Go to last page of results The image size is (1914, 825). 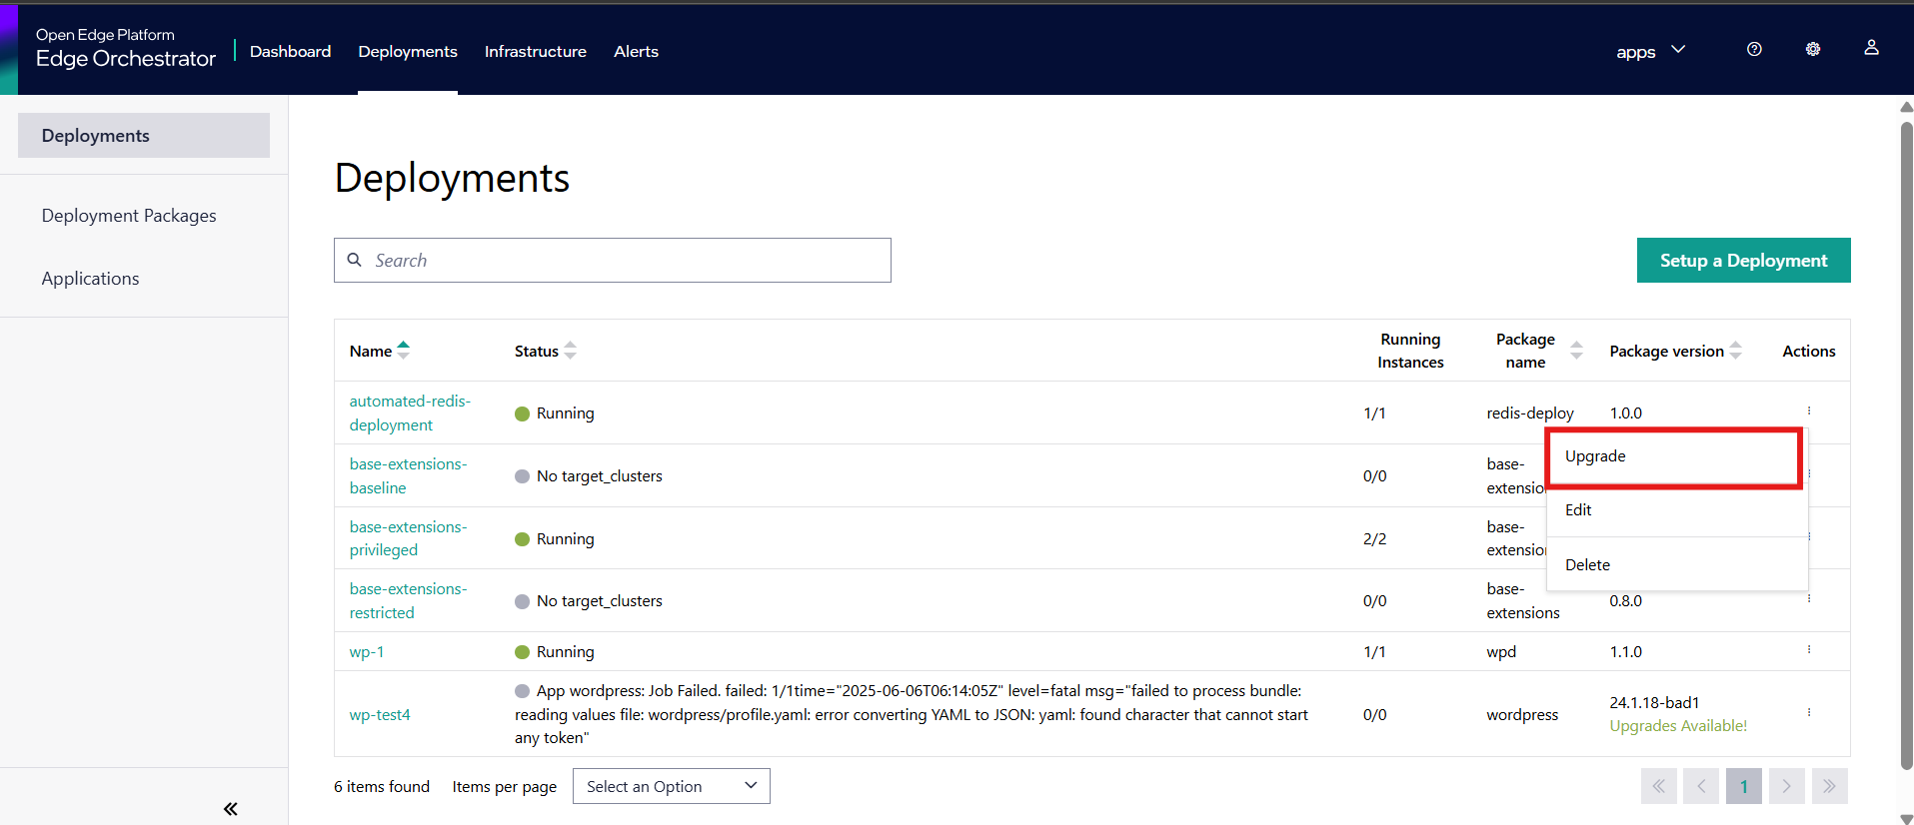tap(1828, 786)
